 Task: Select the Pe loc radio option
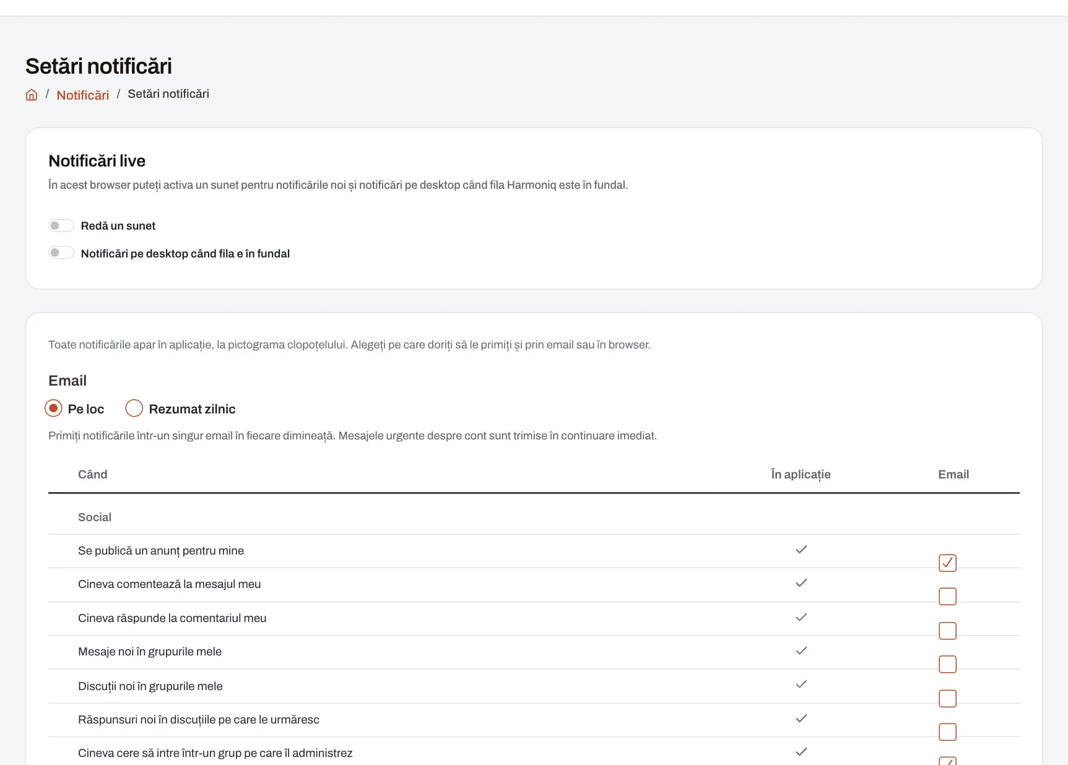[x=53, y=408]
